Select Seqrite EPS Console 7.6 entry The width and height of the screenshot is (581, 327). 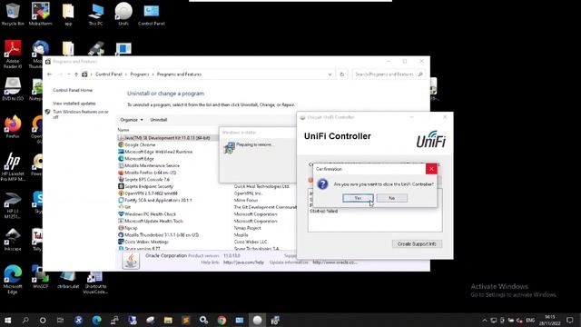[x=147, y=180]
